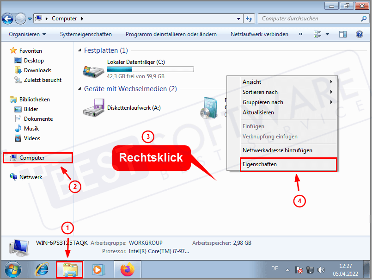The image size is (372, 280).
Task: Click the Refresh icon beside the address bar
Action: click(x=249, y=19)
